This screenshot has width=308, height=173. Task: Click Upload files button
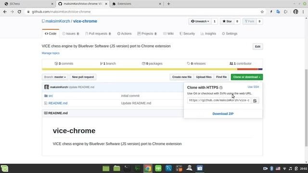tap(204, 77)
